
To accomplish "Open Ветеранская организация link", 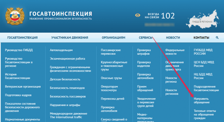I will pos(23,86).
